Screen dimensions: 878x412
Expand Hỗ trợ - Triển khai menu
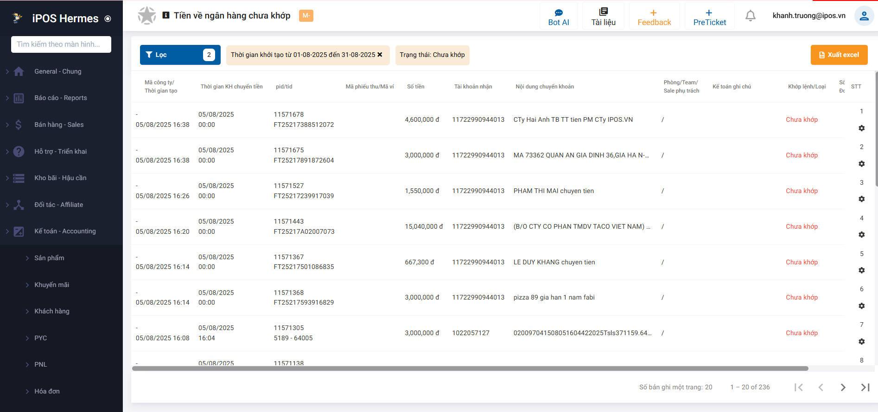7,151
